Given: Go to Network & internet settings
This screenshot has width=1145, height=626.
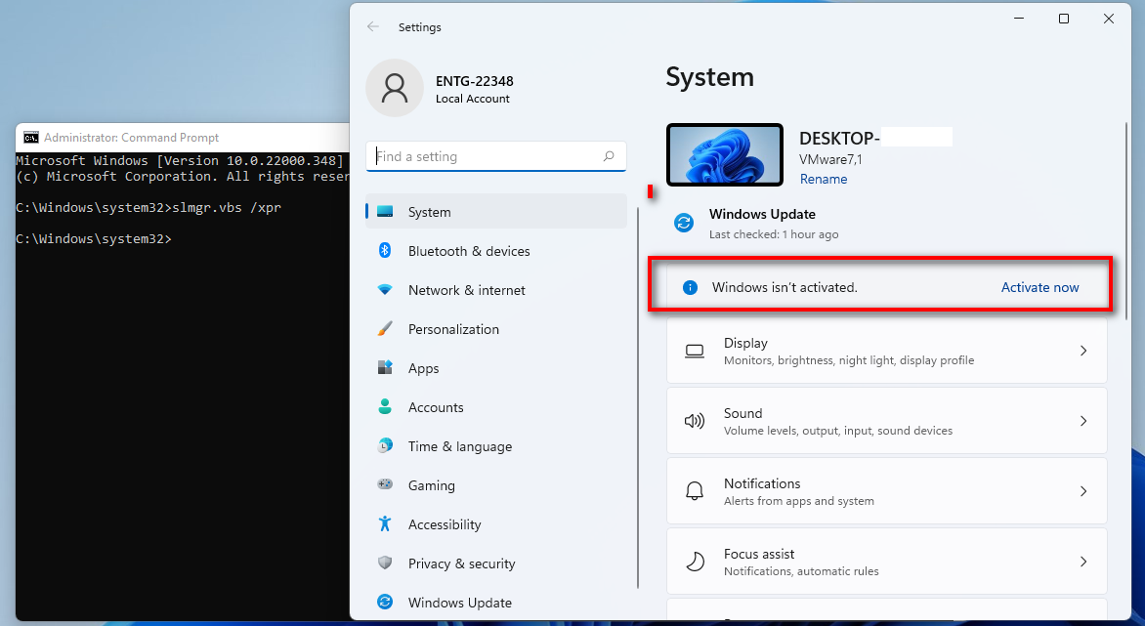Looking at the screenshot, I should point(467,290).
